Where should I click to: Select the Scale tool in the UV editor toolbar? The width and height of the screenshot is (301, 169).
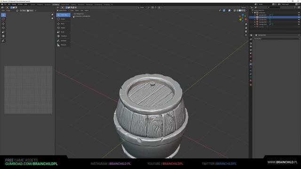pos(3,32)
